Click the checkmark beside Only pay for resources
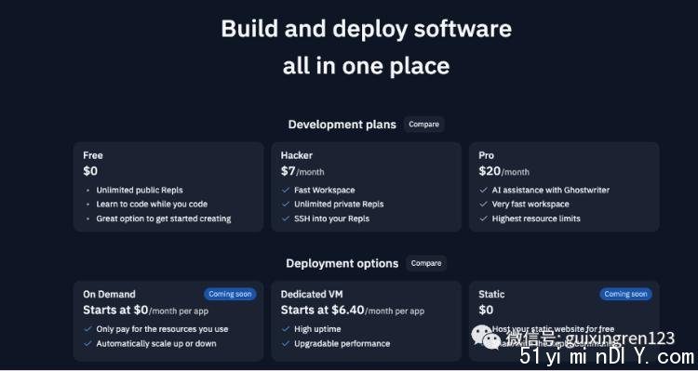 87,329
